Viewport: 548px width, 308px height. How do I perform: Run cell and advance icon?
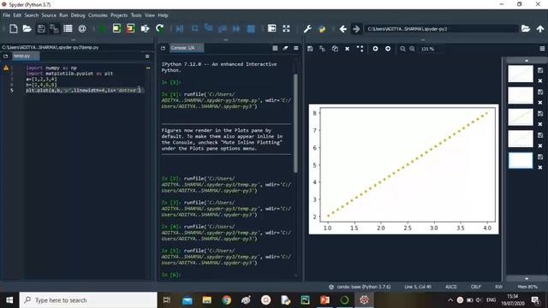pyautogui.click(x=131, y=28)
